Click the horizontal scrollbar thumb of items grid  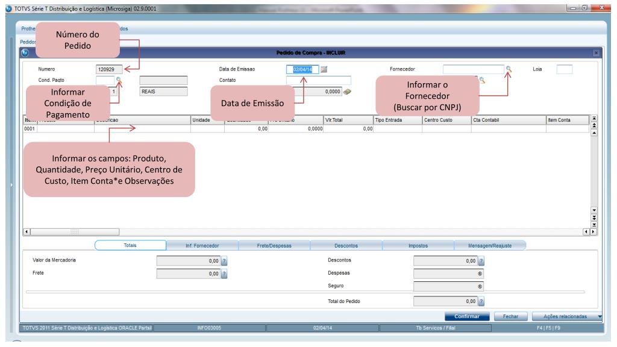click(75, 232)
